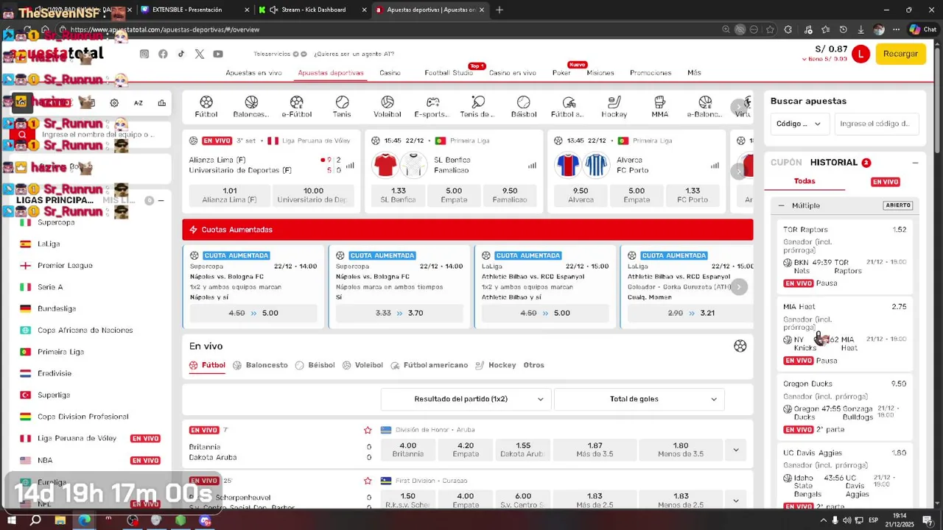Favorite the R.k.s.v. Scherpenheuvel match star
The height and width of the screenshot is (530, 943).
[x=368, y=481]
